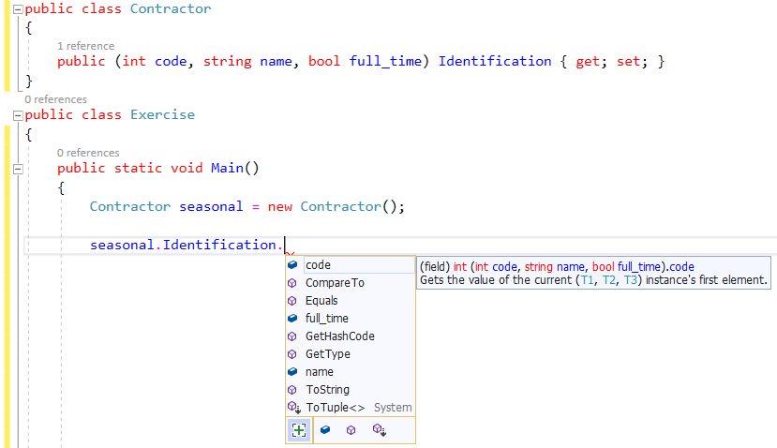Viewport: 777px width, 448px height.
Task: Choose CompareTo from completion list
Action: (335, 283)
